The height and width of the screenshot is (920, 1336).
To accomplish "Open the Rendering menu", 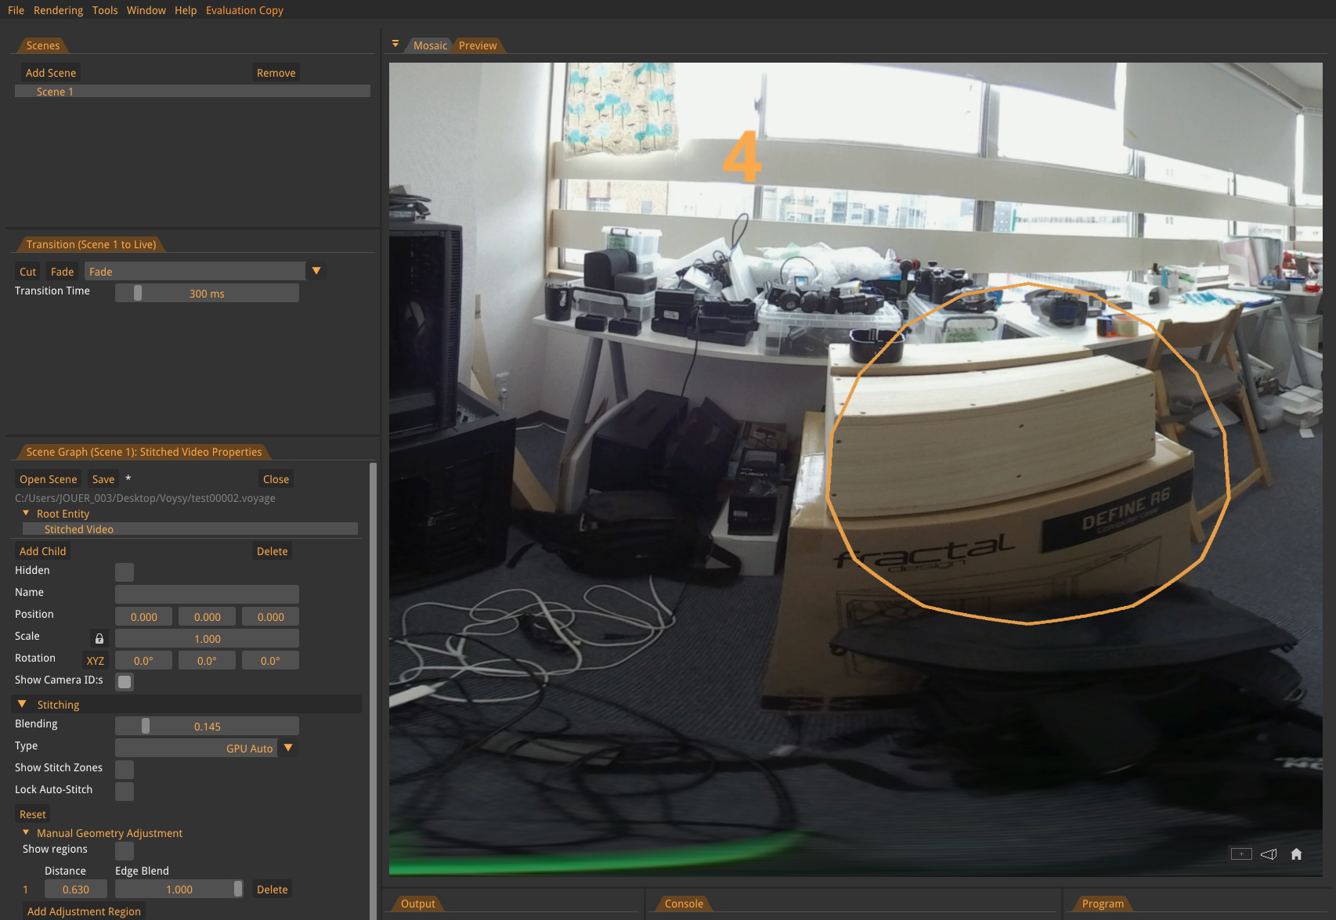I will tap(58, 10).
